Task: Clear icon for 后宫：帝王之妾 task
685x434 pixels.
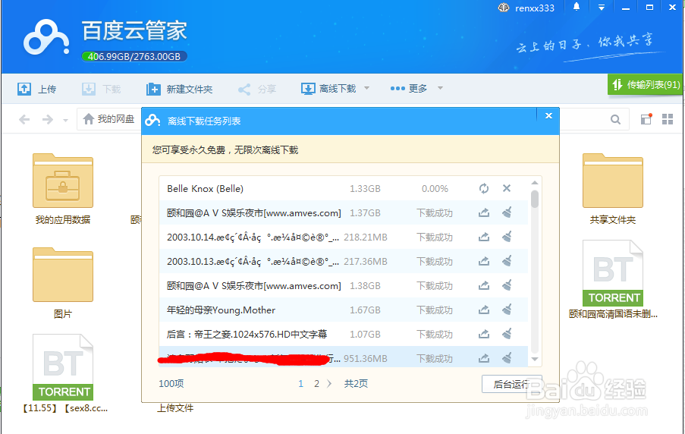Action: click(x=507, y=334)
